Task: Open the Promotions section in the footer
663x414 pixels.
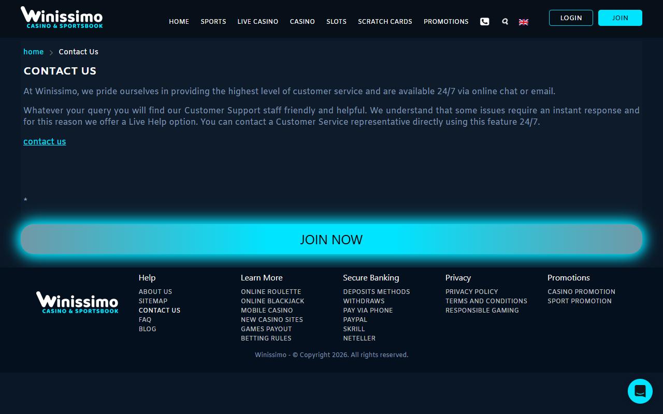Action: pos(568,277)
